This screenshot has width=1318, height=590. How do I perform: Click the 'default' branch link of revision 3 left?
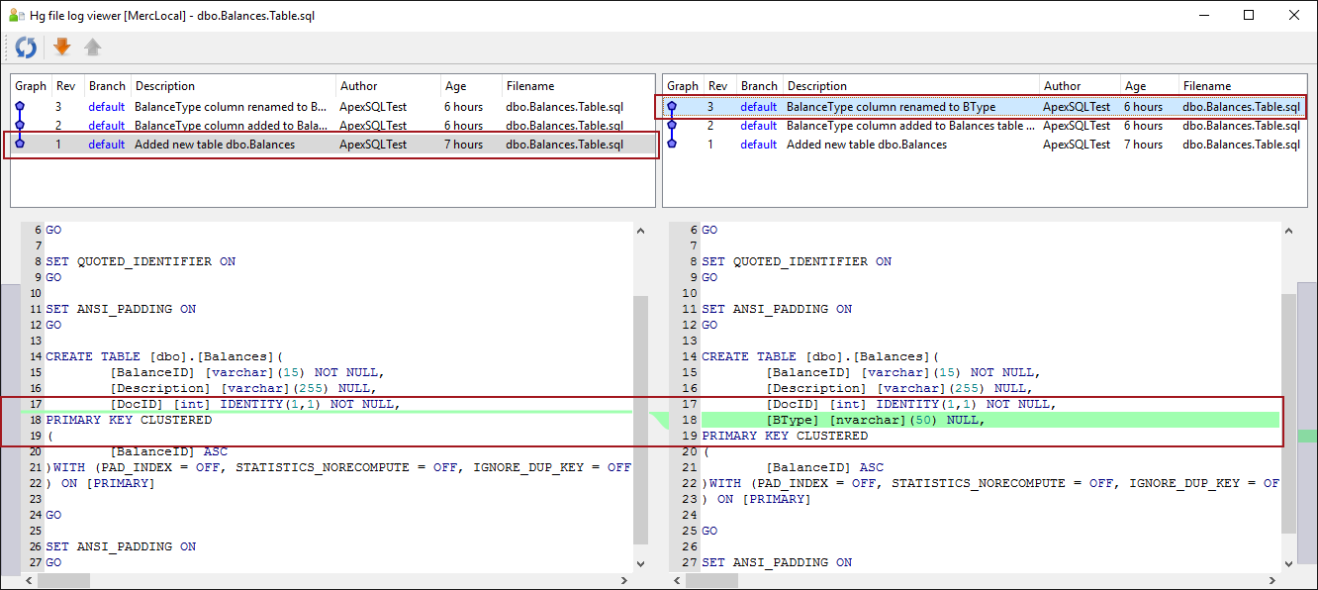tap(106, 107)
